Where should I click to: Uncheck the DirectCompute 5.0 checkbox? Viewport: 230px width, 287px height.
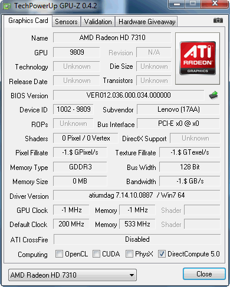[162, 253]
